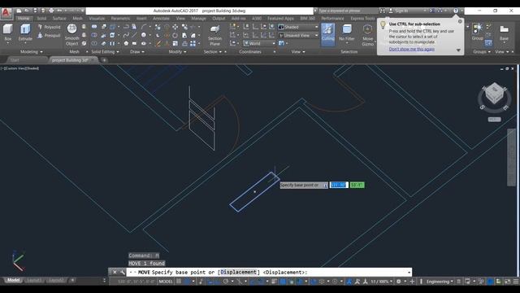Switch to the Solid ribbon tab

41,18
